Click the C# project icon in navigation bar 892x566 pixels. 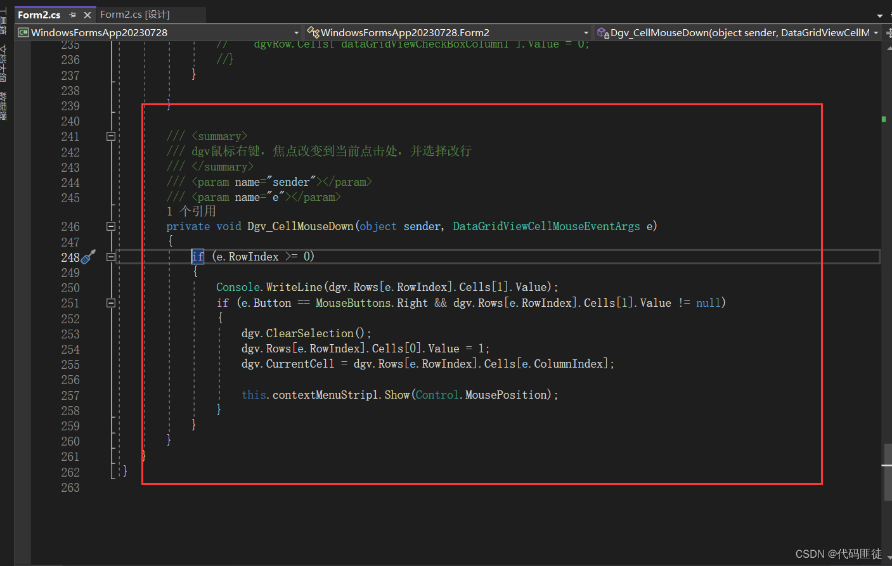(x=23, y=32)
